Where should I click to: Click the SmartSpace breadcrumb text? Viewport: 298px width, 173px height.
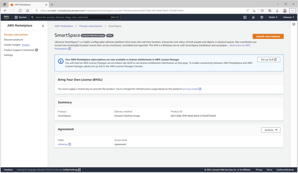coord(115,26)
